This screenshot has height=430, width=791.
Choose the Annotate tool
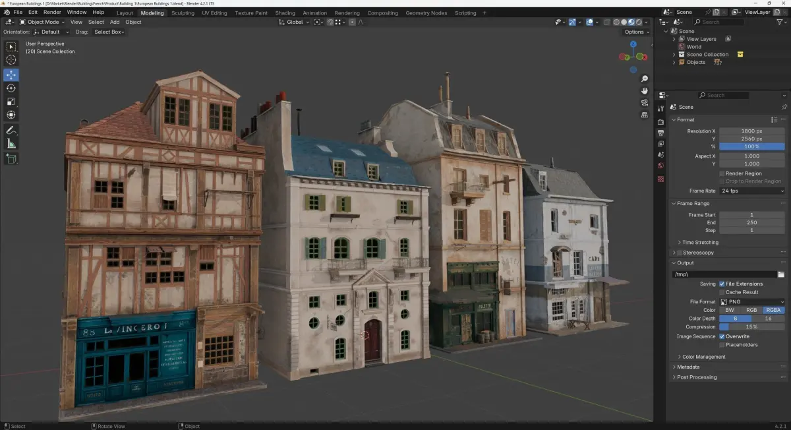(11, 130)
